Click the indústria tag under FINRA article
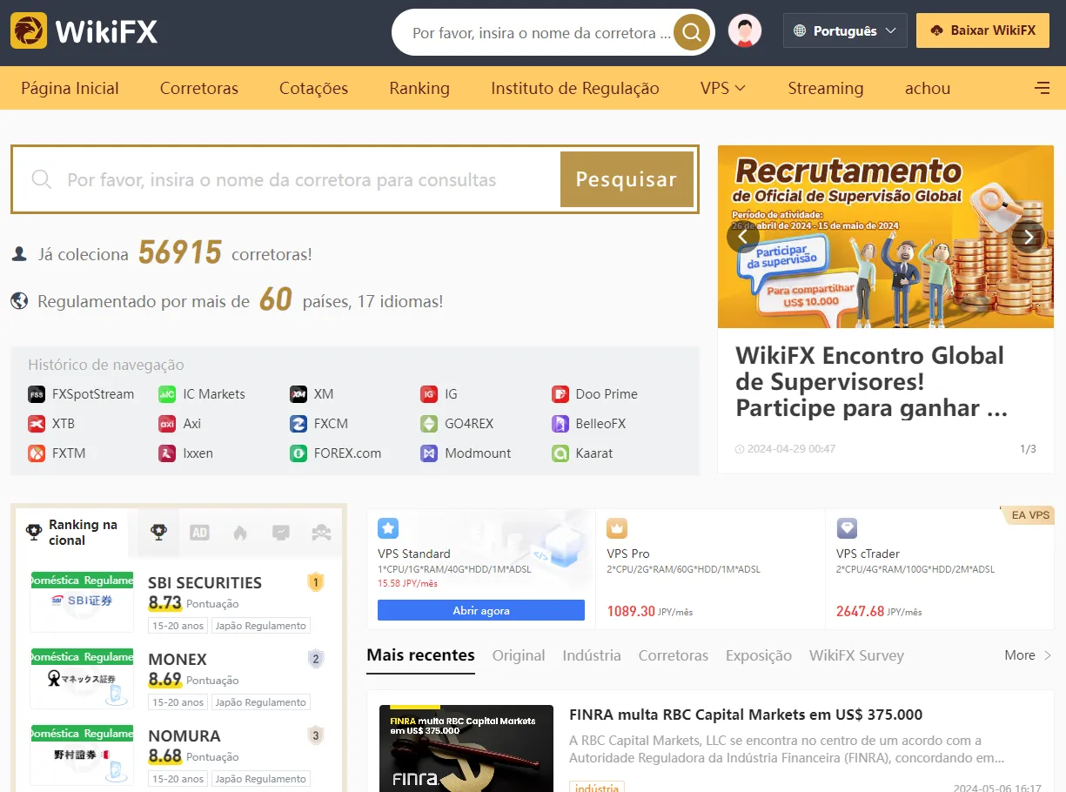 (x=597, y=787)
